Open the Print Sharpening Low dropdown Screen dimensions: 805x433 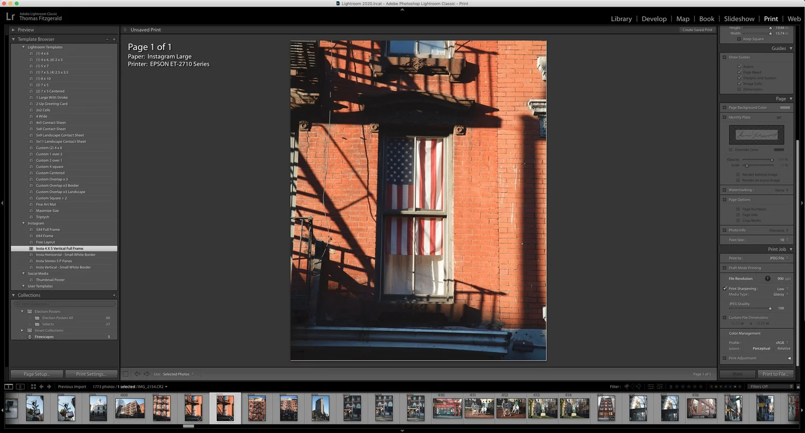click(x=782, y=289)
